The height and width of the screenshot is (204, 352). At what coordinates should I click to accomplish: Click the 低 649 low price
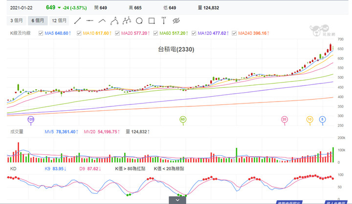coord(170,8)
